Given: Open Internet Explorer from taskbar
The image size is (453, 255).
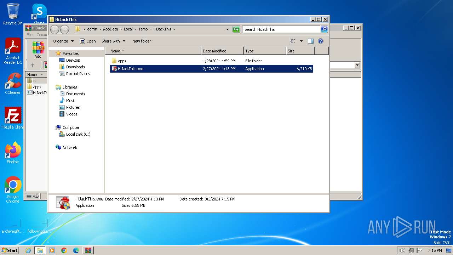Looking at the screenshot, I should click(28, 250).
